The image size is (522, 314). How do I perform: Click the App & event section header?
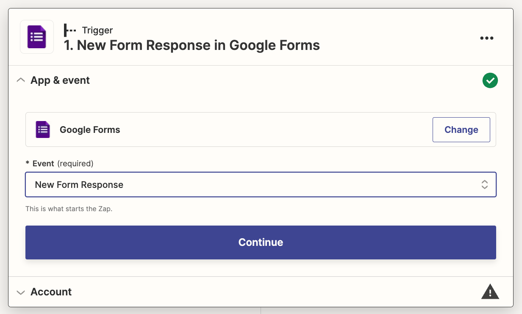[x=60, y=80]
